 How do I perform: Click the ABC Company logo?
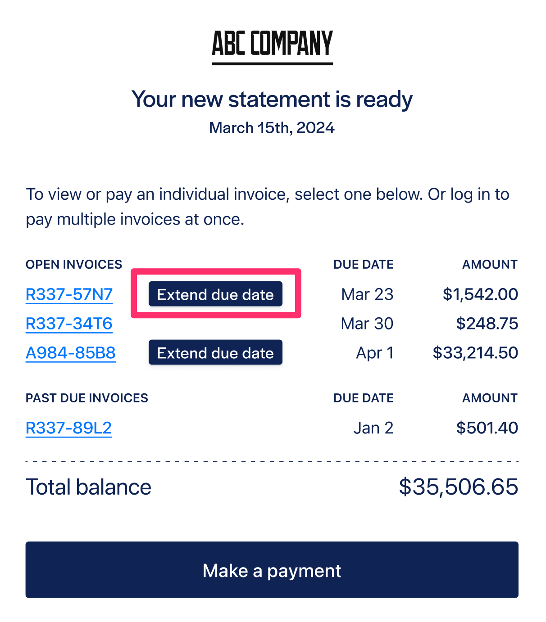[x=273, y=47]
